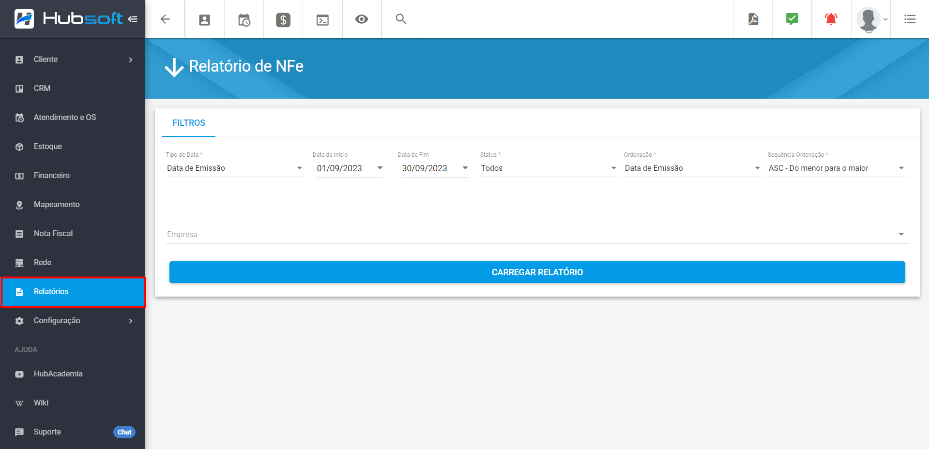
Task: Click the Configuração gear icon
Action: point(19,321)
